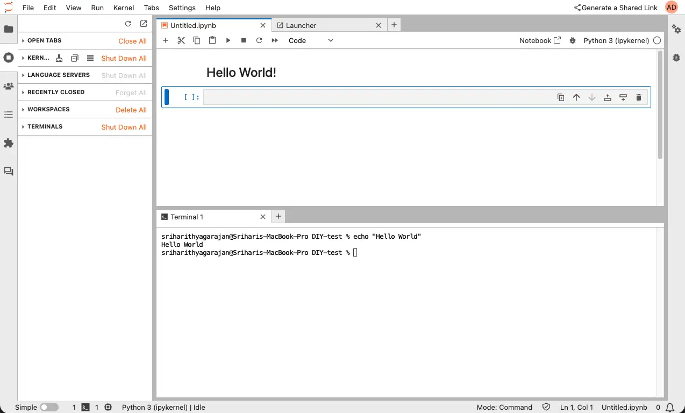The width and height of the screenshot is (685, 413).
Task: Run all cells with the fast-forward icon
Action: (274, 40)
